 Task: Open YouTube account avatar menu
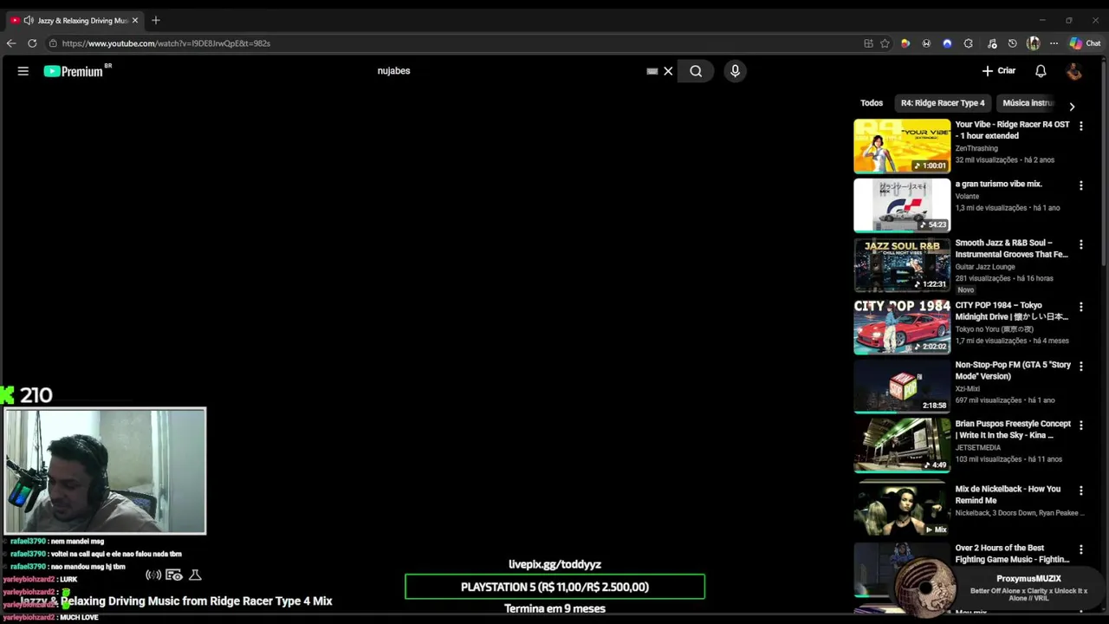[1074, 71]
